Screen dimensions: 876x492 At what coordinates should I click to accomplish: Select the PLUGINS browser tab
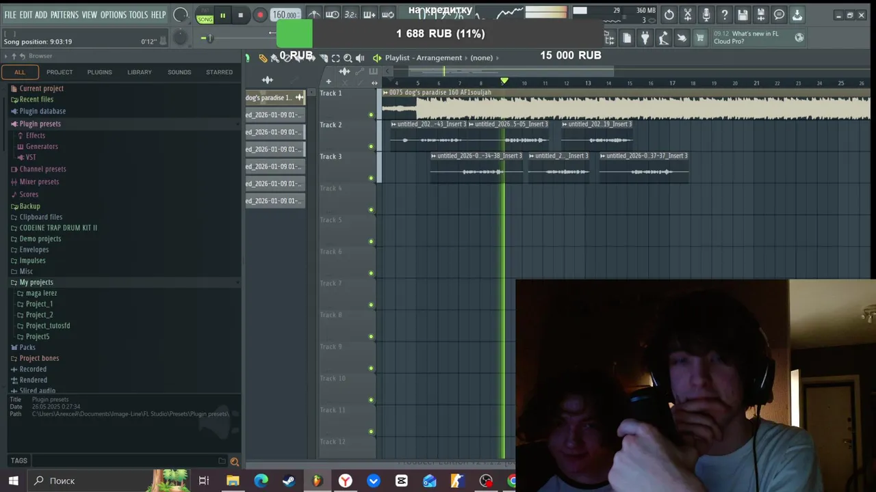(x=99, y=72)
